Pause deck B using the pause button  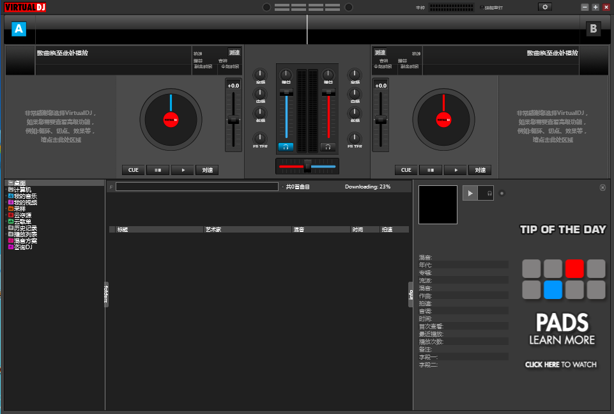tap(431, 170)
